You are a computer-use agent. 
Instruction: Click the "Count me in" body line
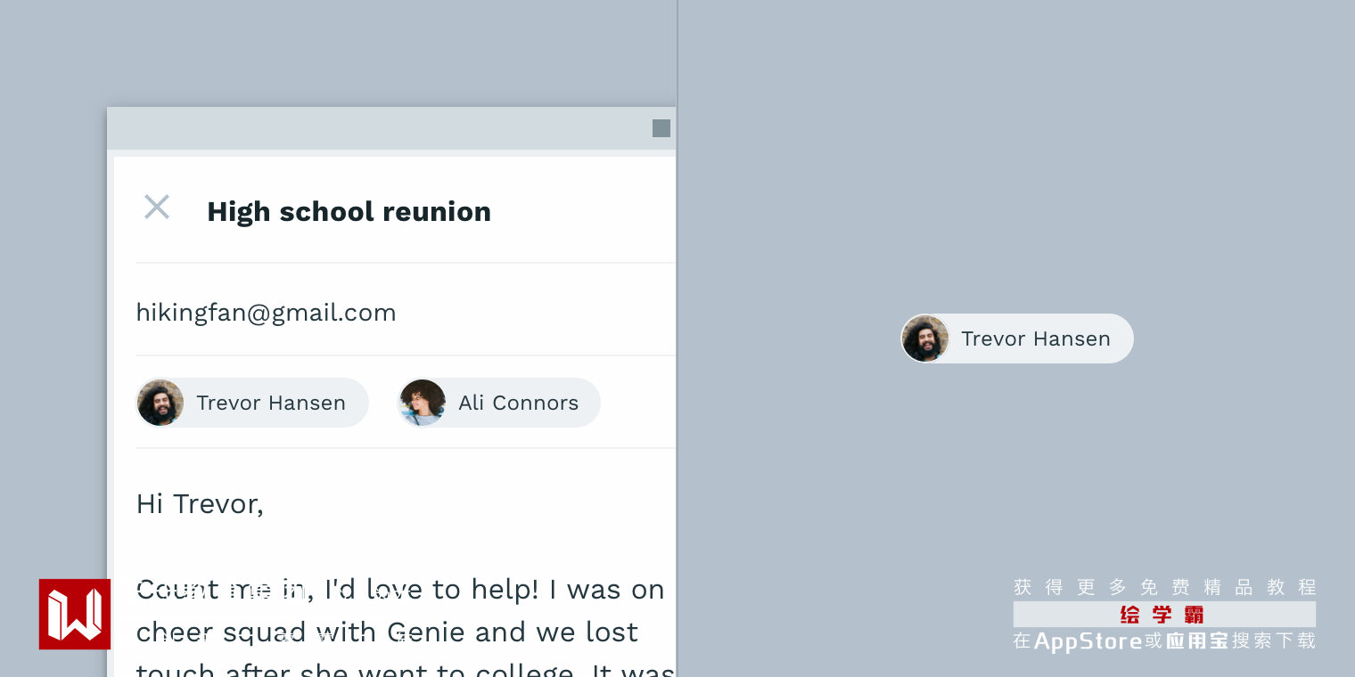[x=400, y=590]
